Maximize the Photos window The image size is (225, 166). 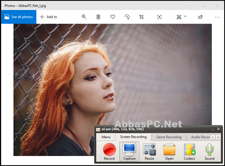tap(204, 5)
